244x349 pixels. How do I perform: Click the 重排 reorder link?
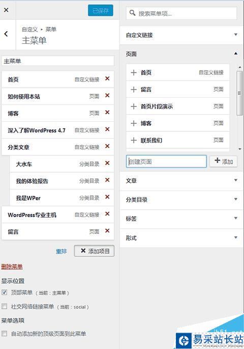point(62,251)
